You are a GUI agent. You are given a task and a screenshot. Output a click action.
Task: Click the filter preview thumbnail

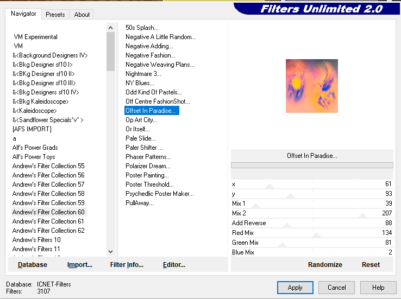312,86
